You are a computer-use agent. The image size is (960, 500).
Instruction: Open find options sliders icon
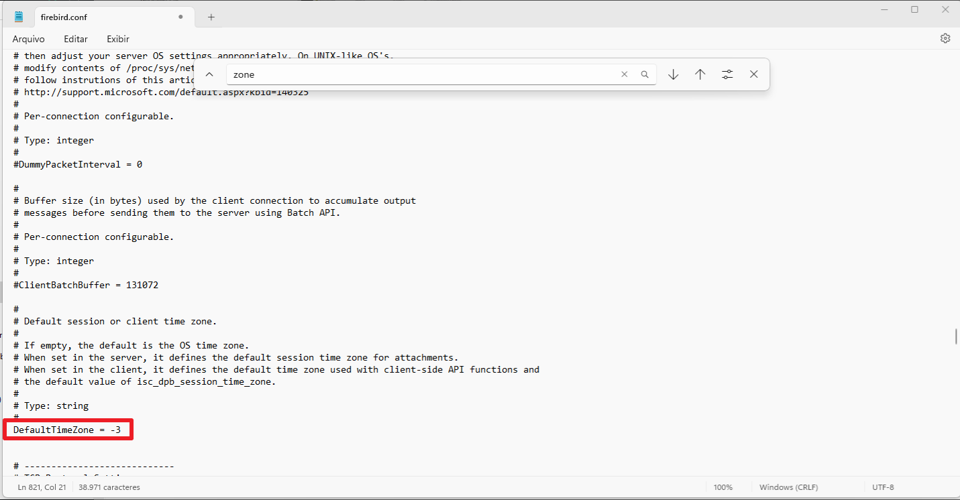point(727,74)
